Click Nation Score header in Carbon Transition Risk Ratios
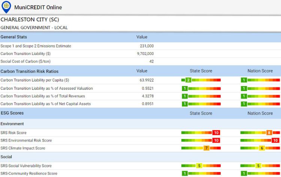This screenshot has height=177, width=281. click(260, 71)
